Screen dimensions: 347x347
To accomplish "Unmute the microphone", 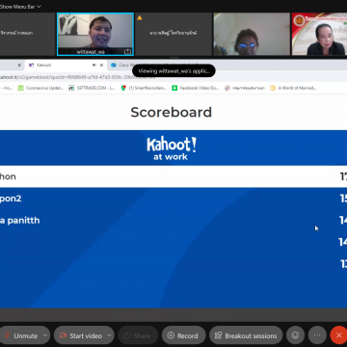I will click(21, 335).
